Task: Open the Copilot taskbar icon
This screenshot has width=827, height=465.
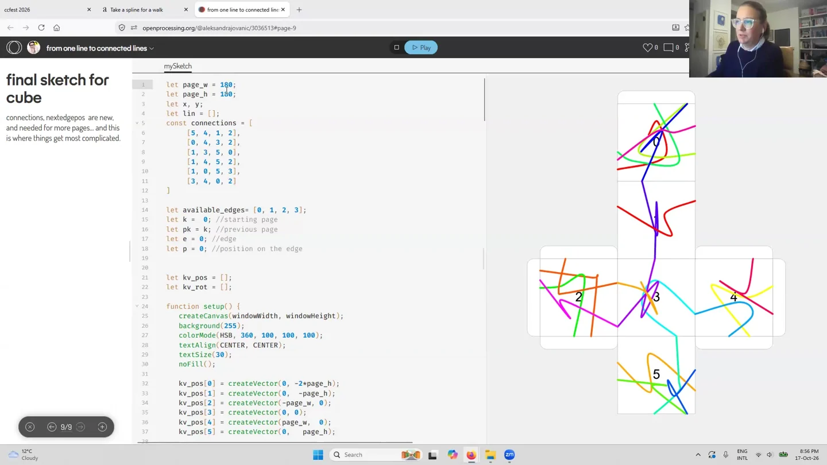Action: (x=453, y=455)
